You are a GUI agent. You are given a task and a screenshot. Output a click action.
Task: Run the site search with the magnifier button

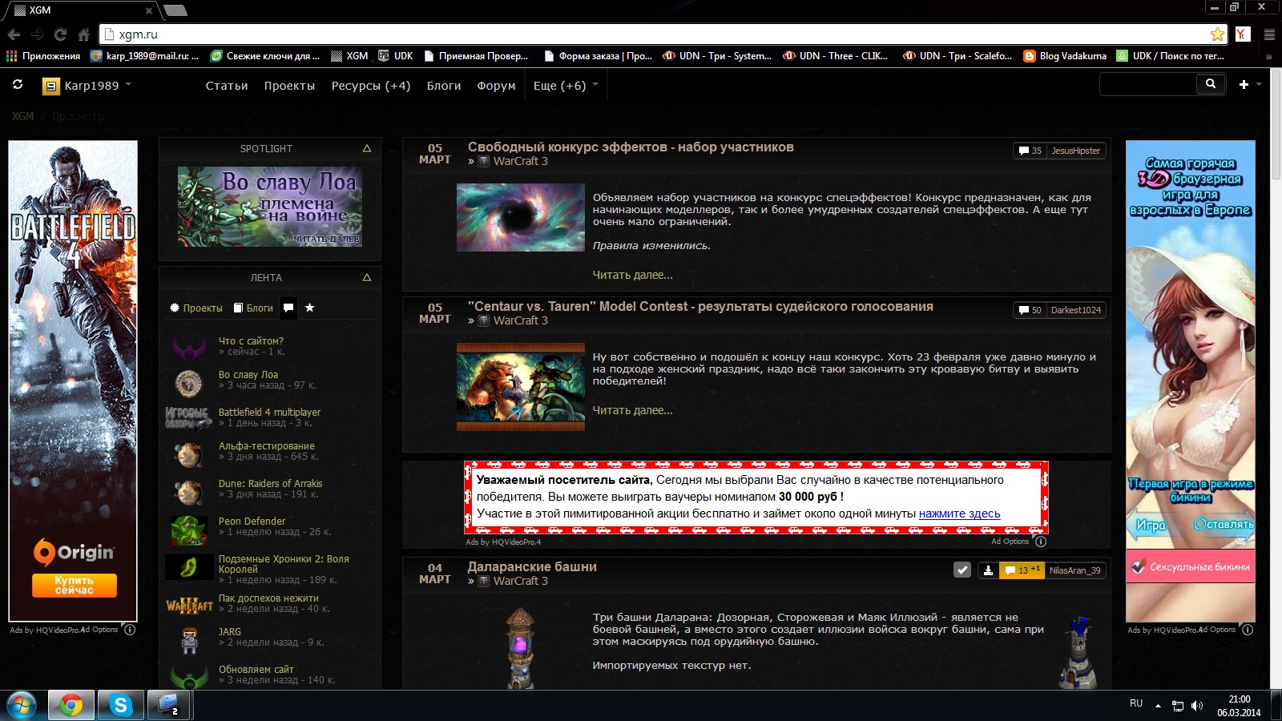tap(1211, 83)
